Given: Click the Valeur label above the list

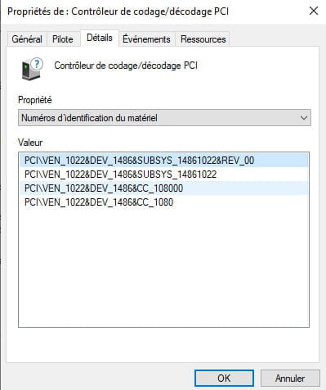Looking at the screenshot, I should (30, 143).
